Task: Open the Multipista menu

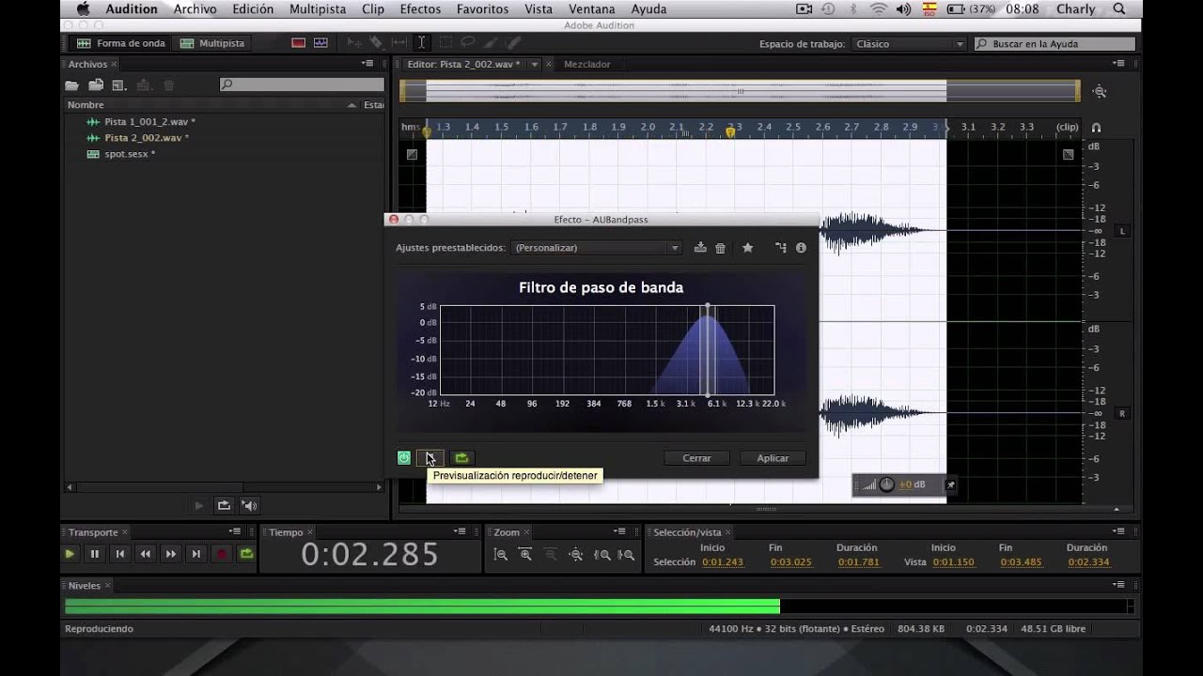Action: [x=318, y=9]
